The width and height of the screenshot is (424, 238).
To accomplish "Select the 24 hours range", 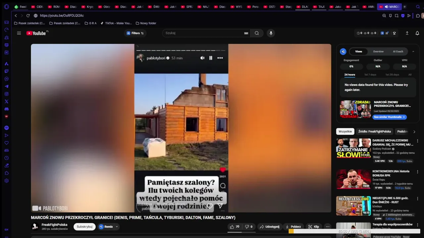I will pos(349,75).
